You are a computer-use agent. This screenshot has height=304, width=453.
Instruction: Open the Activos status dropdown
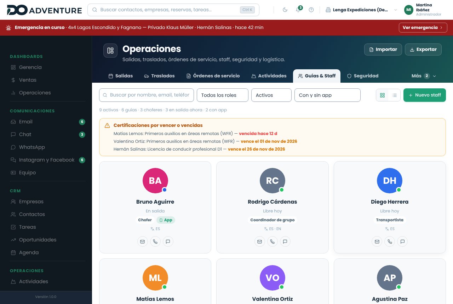point(271,95)
